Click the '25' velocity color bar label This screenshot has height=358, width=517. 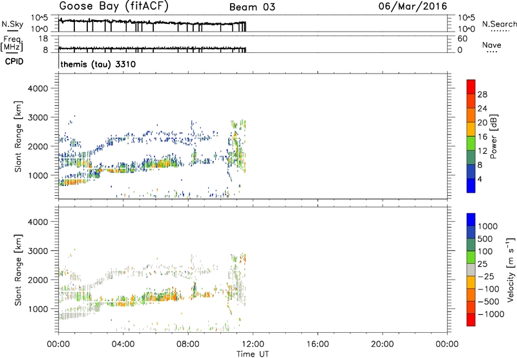coord(482,264)
